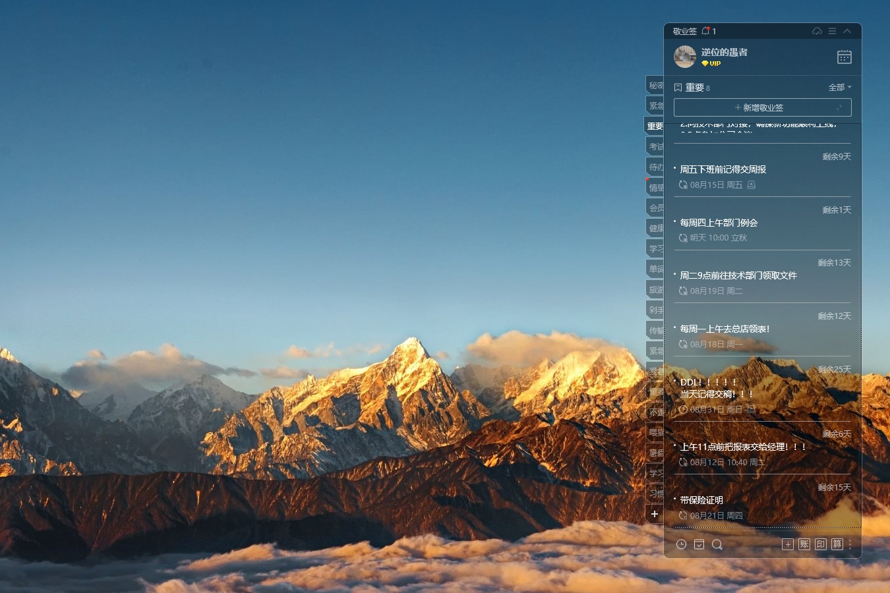Click repeat icon beside 08月18日 周一

683,345
